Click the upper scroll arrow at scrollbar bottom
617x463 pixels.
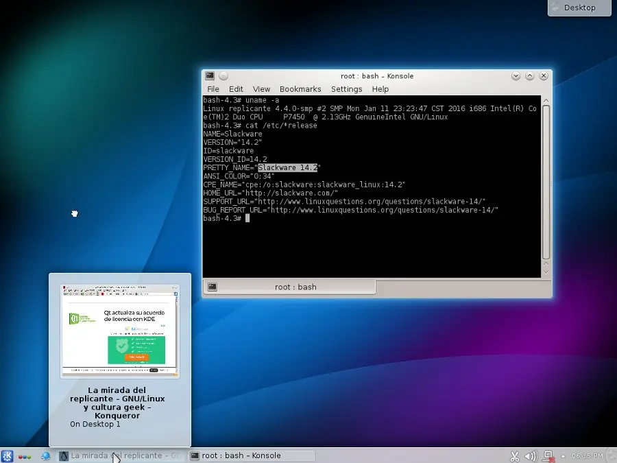coord(546,263)
